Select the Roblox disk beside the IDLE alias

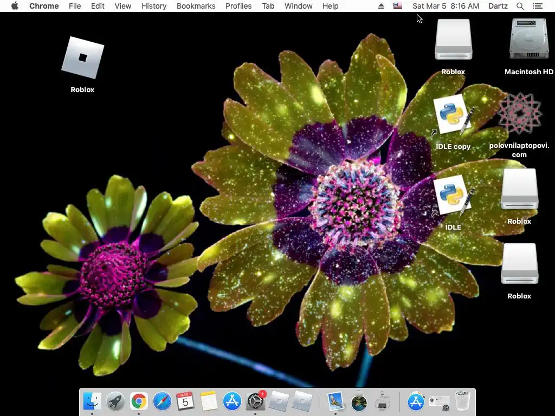pos(519,189)
